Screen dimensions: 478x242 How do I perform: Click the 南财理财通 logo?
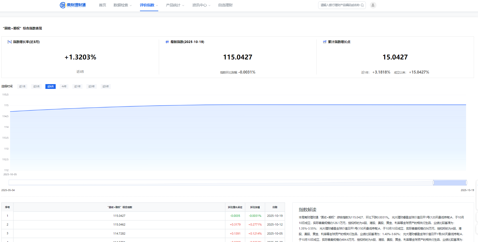click(x=73, y=5)
